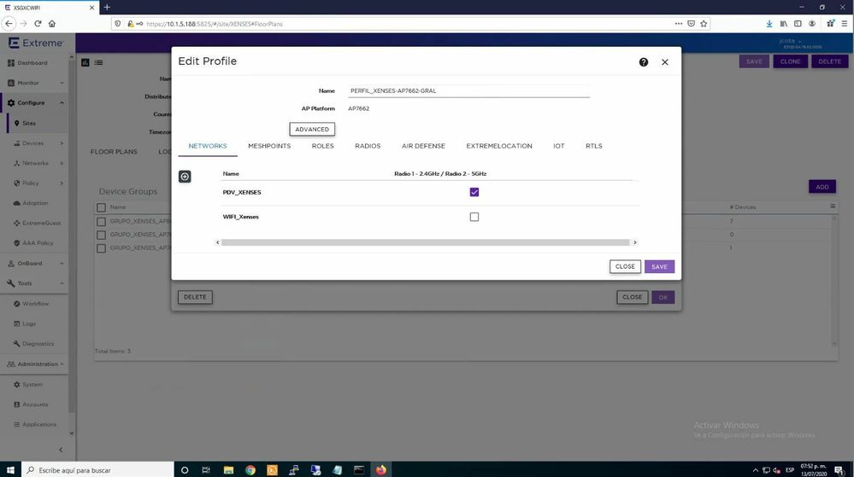Click the Extreme logo
This screenshot has width=854, height=477.
pos(35,43)
